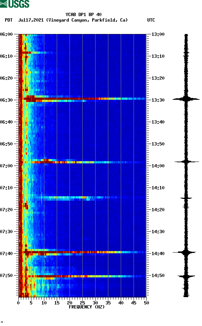Click the 13:40 UTC time label
The image size is (202, 326).
point(158,122)
